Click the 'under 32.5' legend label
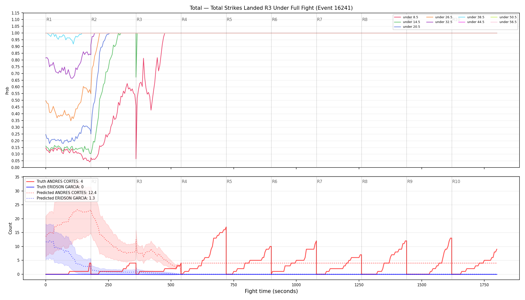This screenshot has height=300, width=525. pyautogui.click(x=444, y=22)
